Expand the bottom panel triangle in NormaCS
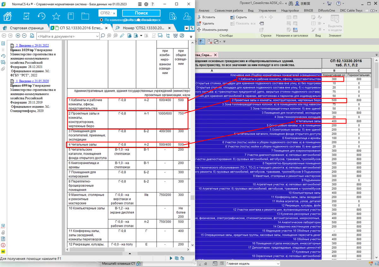Viewport: 379px width, 267px height. tap(129, 253)
